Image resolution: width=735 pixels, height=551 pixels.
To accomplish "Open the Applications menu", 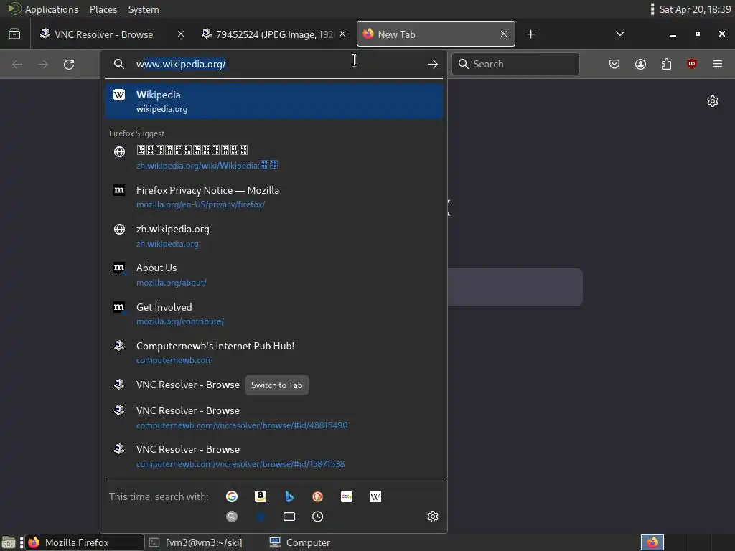I will click(51, 9).
